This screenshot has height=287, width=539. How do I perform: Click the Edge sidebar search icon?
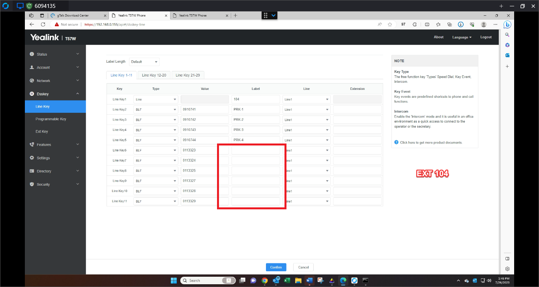click(507, 35)
